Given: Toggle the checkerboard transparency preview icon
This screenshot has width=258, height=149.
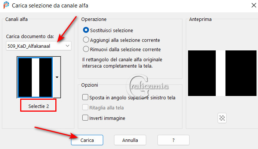Looking at the screenshot, I should 222,118.
